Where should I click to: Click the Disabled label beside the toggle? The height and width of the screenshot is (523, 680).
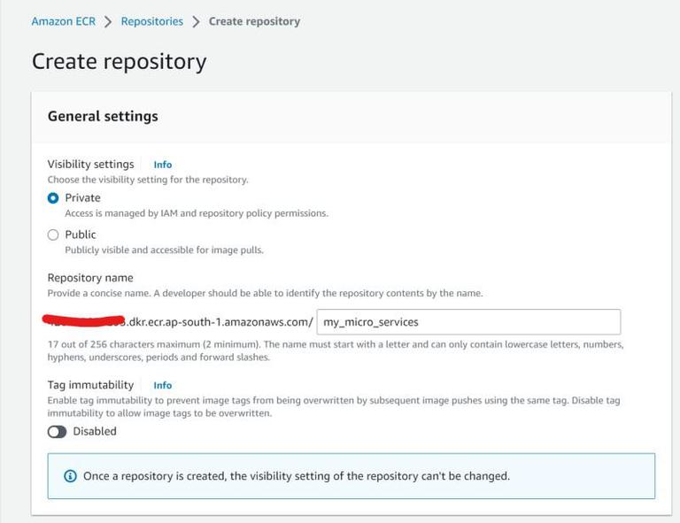coord(95,432)
